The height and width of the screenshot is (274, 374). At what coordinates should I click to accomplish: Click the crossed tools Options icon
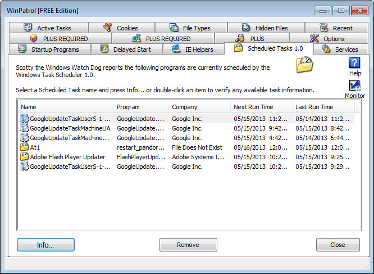pos(314,38)
